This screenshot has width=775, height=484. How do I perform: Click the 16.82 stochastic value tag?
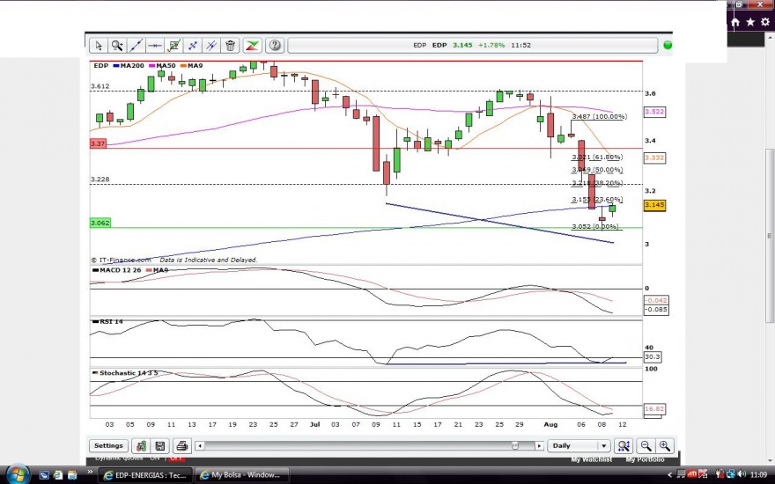[x=654, y=409]
